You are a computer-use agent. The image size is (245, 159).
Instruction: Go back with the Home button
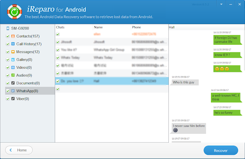[x=19, y=150]
